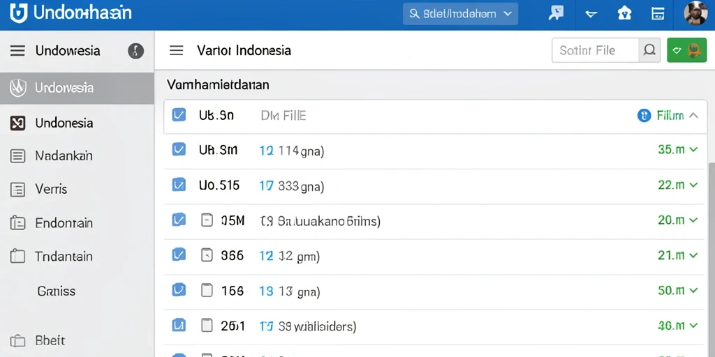Open Undonesia in the sidebar
Image resolution: width=715 pixels, height=357 pixels.
pyautogui.click(x=77, y=123)
